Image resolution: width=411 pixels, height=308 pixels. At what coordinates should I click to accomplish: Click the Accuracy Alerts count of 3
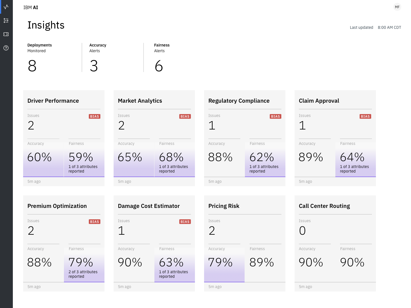(x=94, y=66)
